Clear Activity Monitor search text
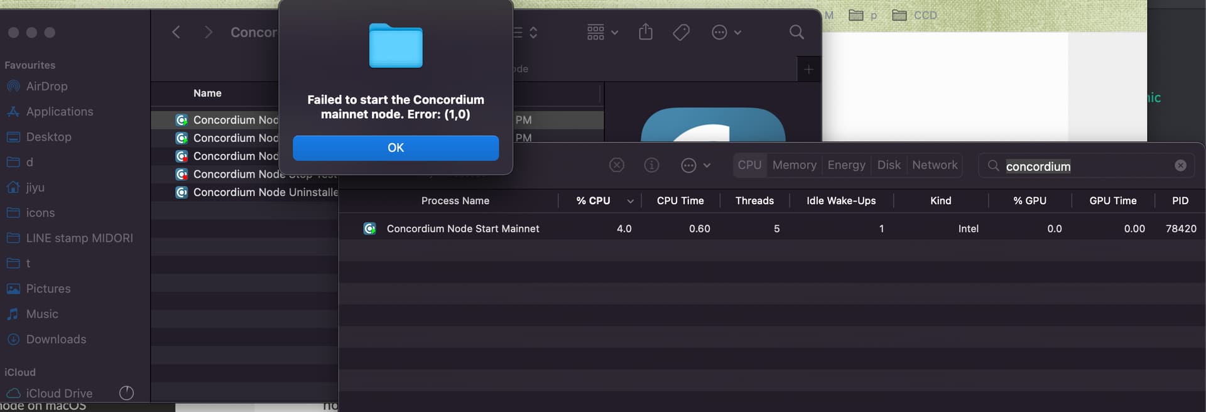This screenshot has height=412, width=1206. coord(1181,166)
